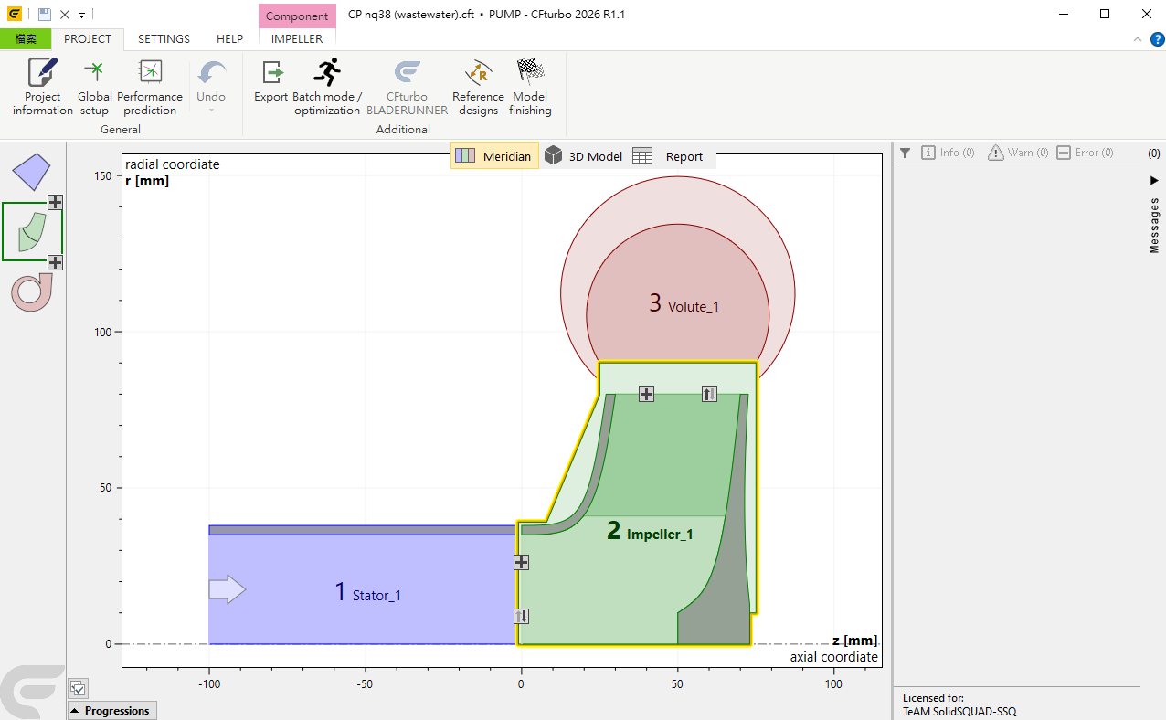Toggle Info messages filter
Viewport: 1166px width, 720px height.
pyautogui.click(x=948, y=153)
